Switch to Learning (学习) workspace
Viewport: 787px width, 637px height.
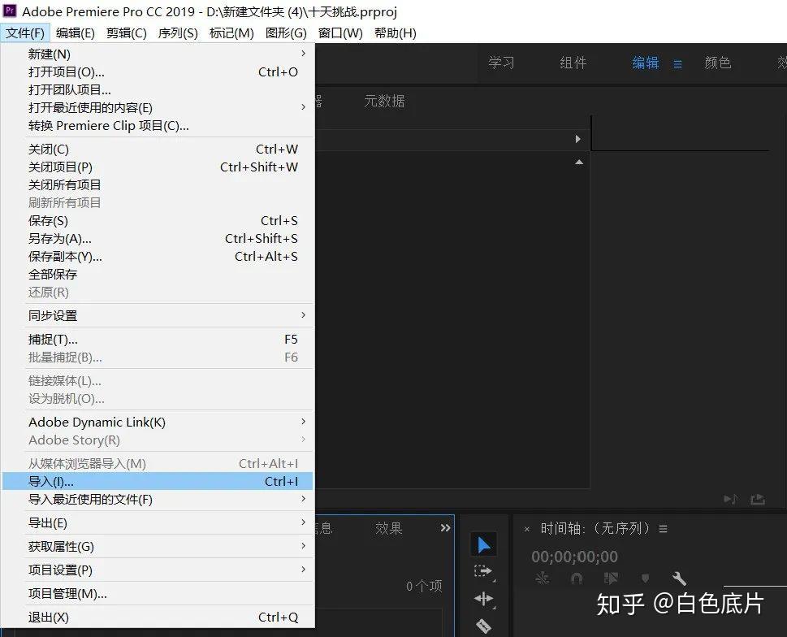click(x=501, y=63)
